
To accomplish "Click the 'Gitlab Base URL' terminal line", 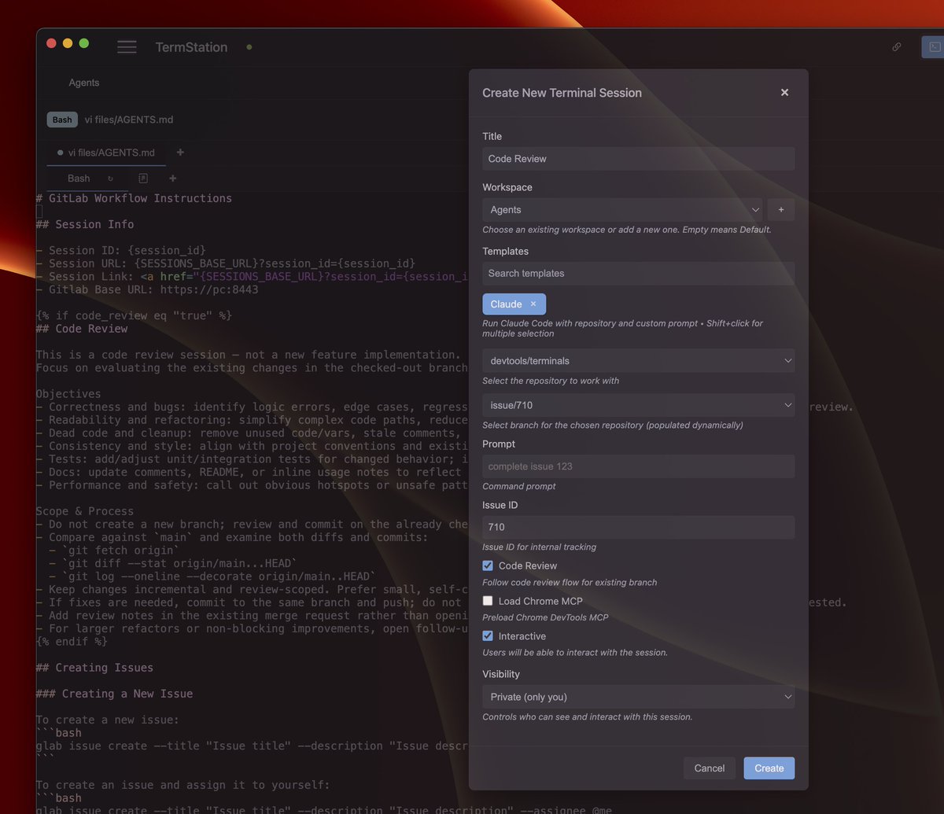I will tap(147, 289).
